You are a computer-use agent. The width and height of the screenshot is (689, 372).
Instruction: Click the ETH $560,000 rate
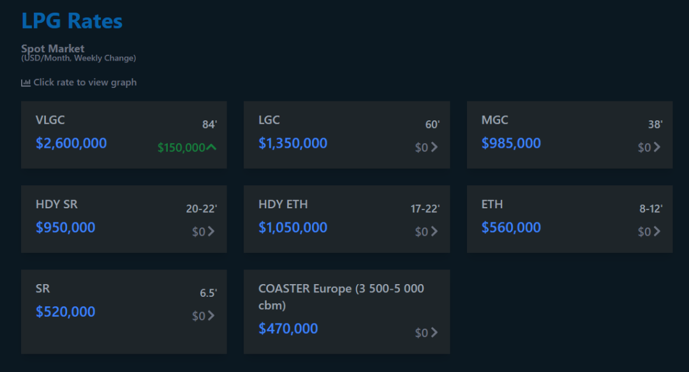click(511, 227)
